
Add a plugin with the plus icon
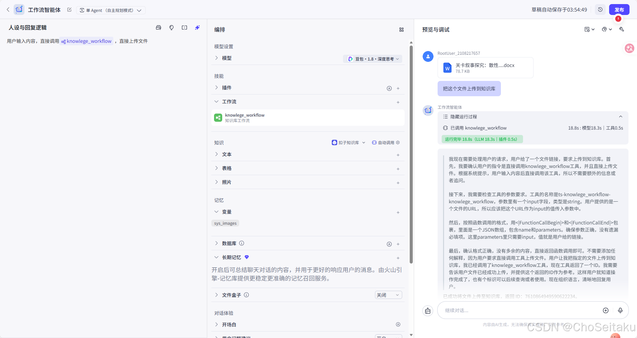click(x=398, y=88)
